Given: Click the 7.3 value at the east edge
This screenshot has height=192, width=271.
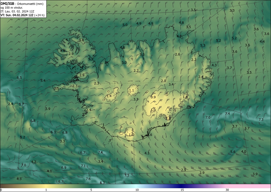Looking at the screenshot, I should pyautogui.click(x=261, y=120).
